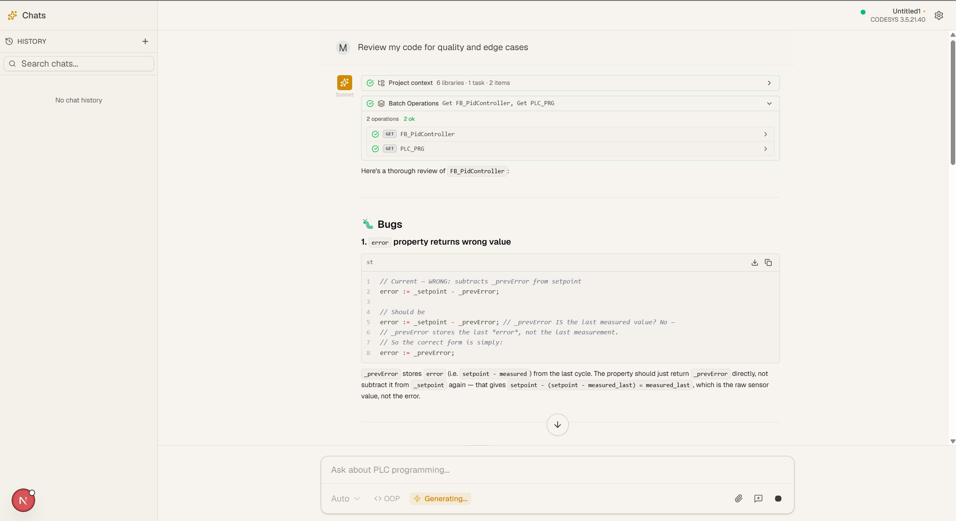Click code line 'error := _prevError;'

pyautogui.click(x=417, y=353)
